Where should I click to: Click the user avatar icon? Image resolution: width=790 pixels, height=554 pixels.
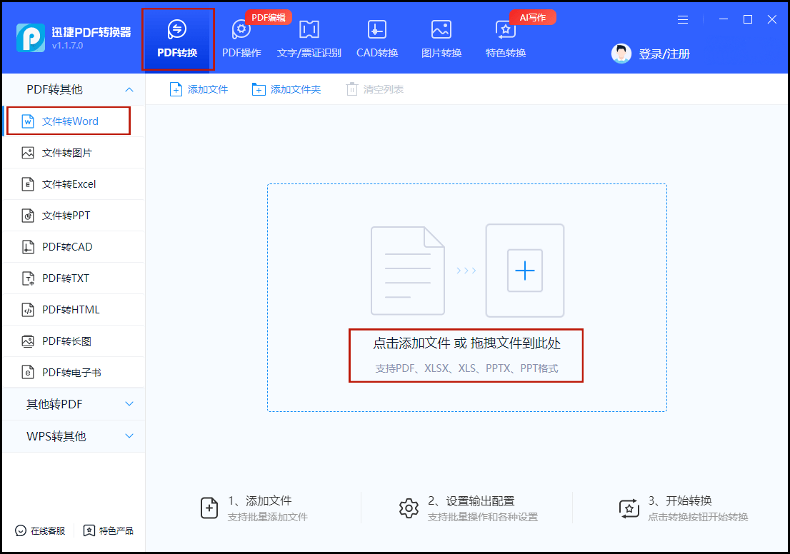621,54
